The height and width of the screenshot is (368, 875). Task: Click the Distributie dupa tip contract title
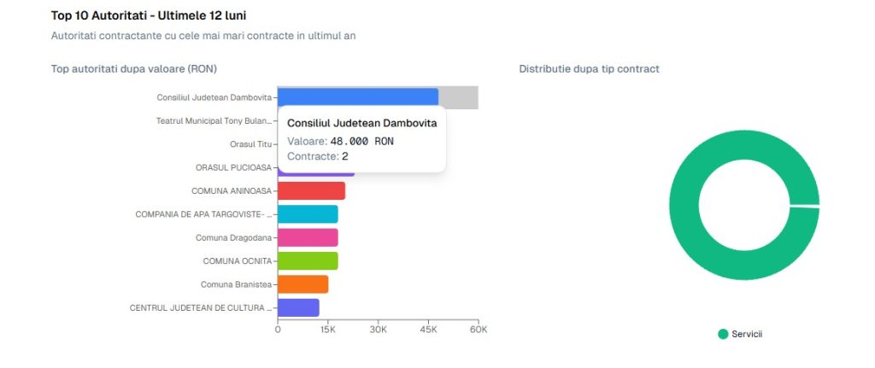pyautogui.click(x=589, y=68)
